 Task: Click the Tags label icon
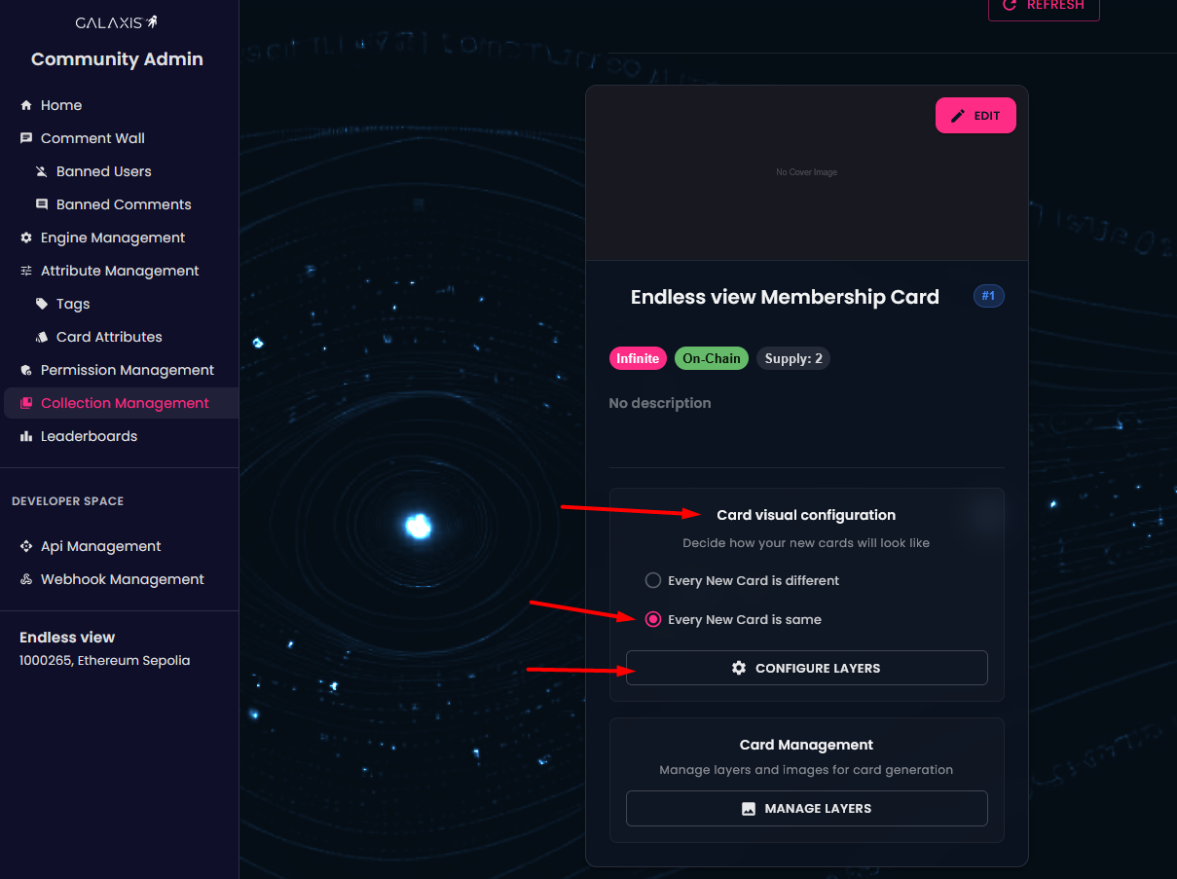click(x=42, y=304)
